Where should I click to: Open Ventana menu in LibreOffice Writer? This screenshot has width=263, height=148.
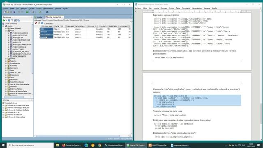(207, 8)
